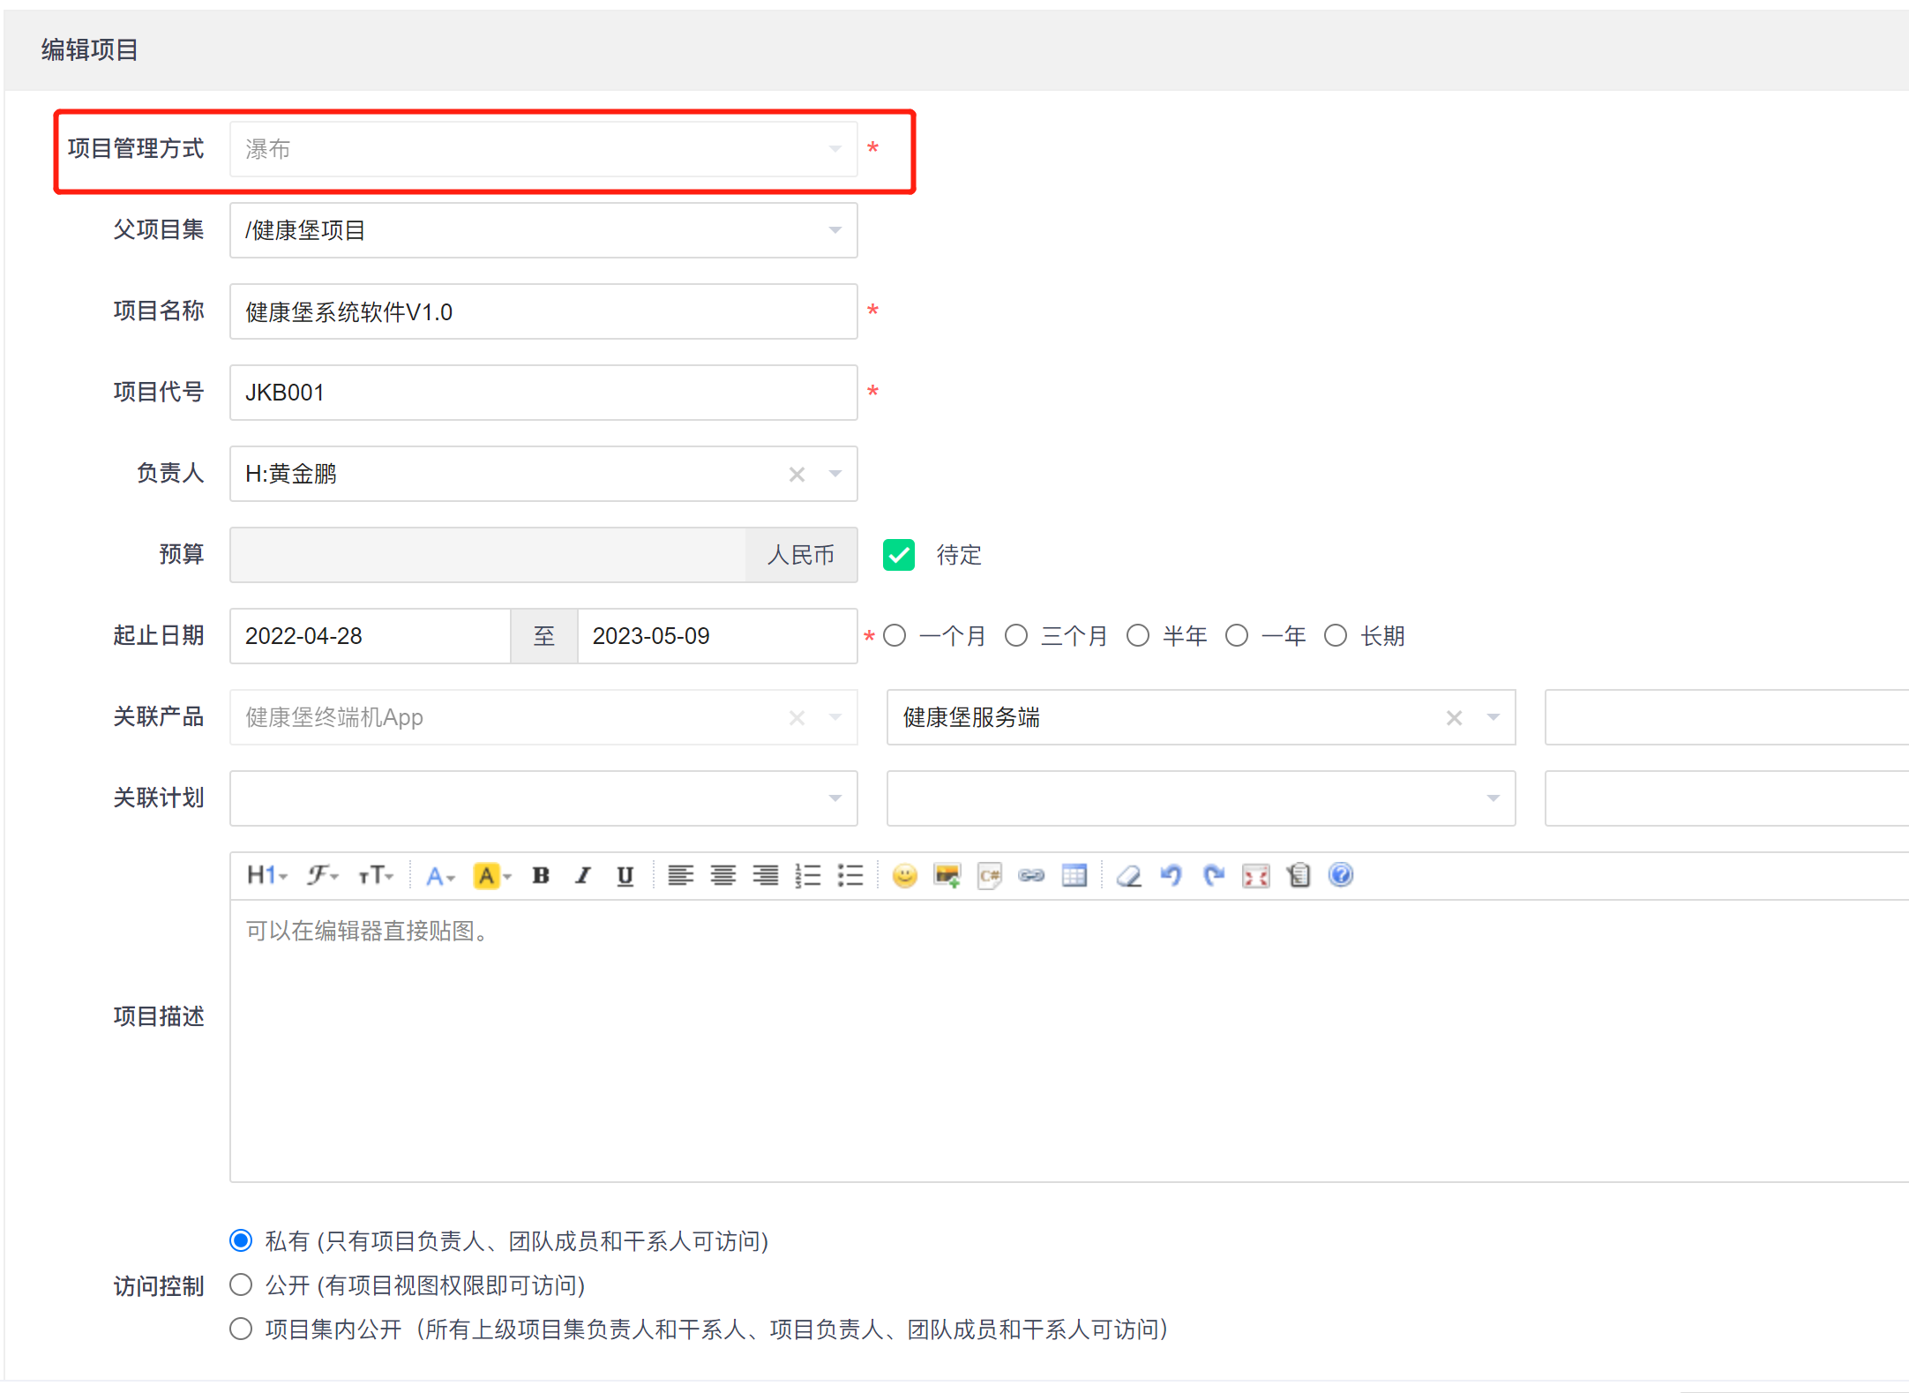Insert a hyperlink using link icon
The image size is (1909, 1393).
pos(1031,876)
